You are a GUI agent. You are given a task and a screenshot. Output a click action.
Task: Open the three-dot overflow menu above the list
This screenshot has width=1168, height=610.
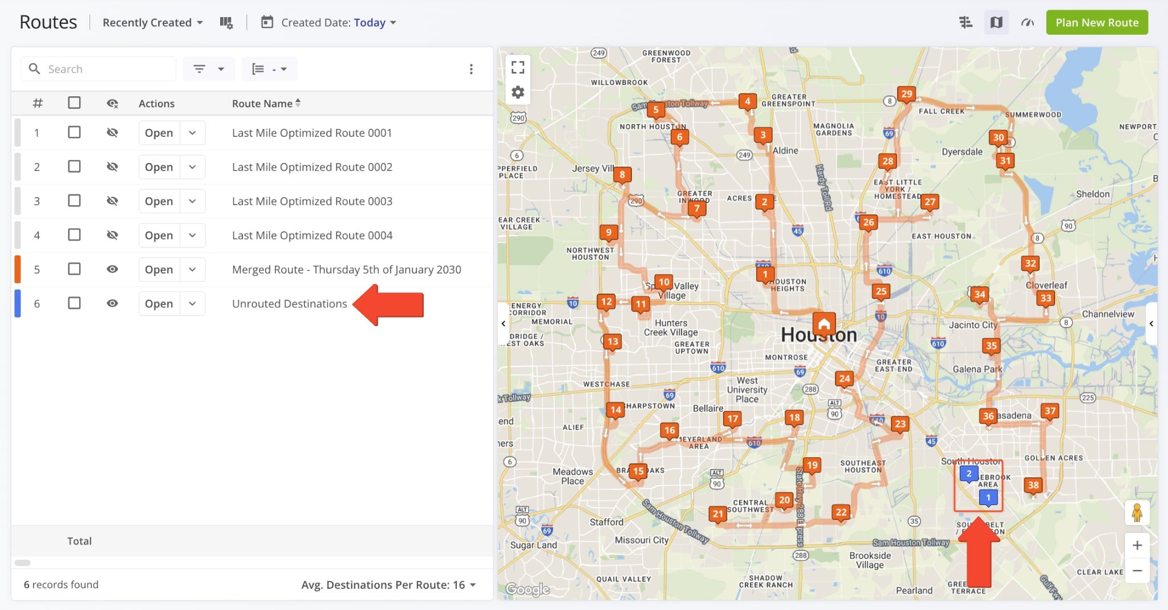click(x=472, y=68)
